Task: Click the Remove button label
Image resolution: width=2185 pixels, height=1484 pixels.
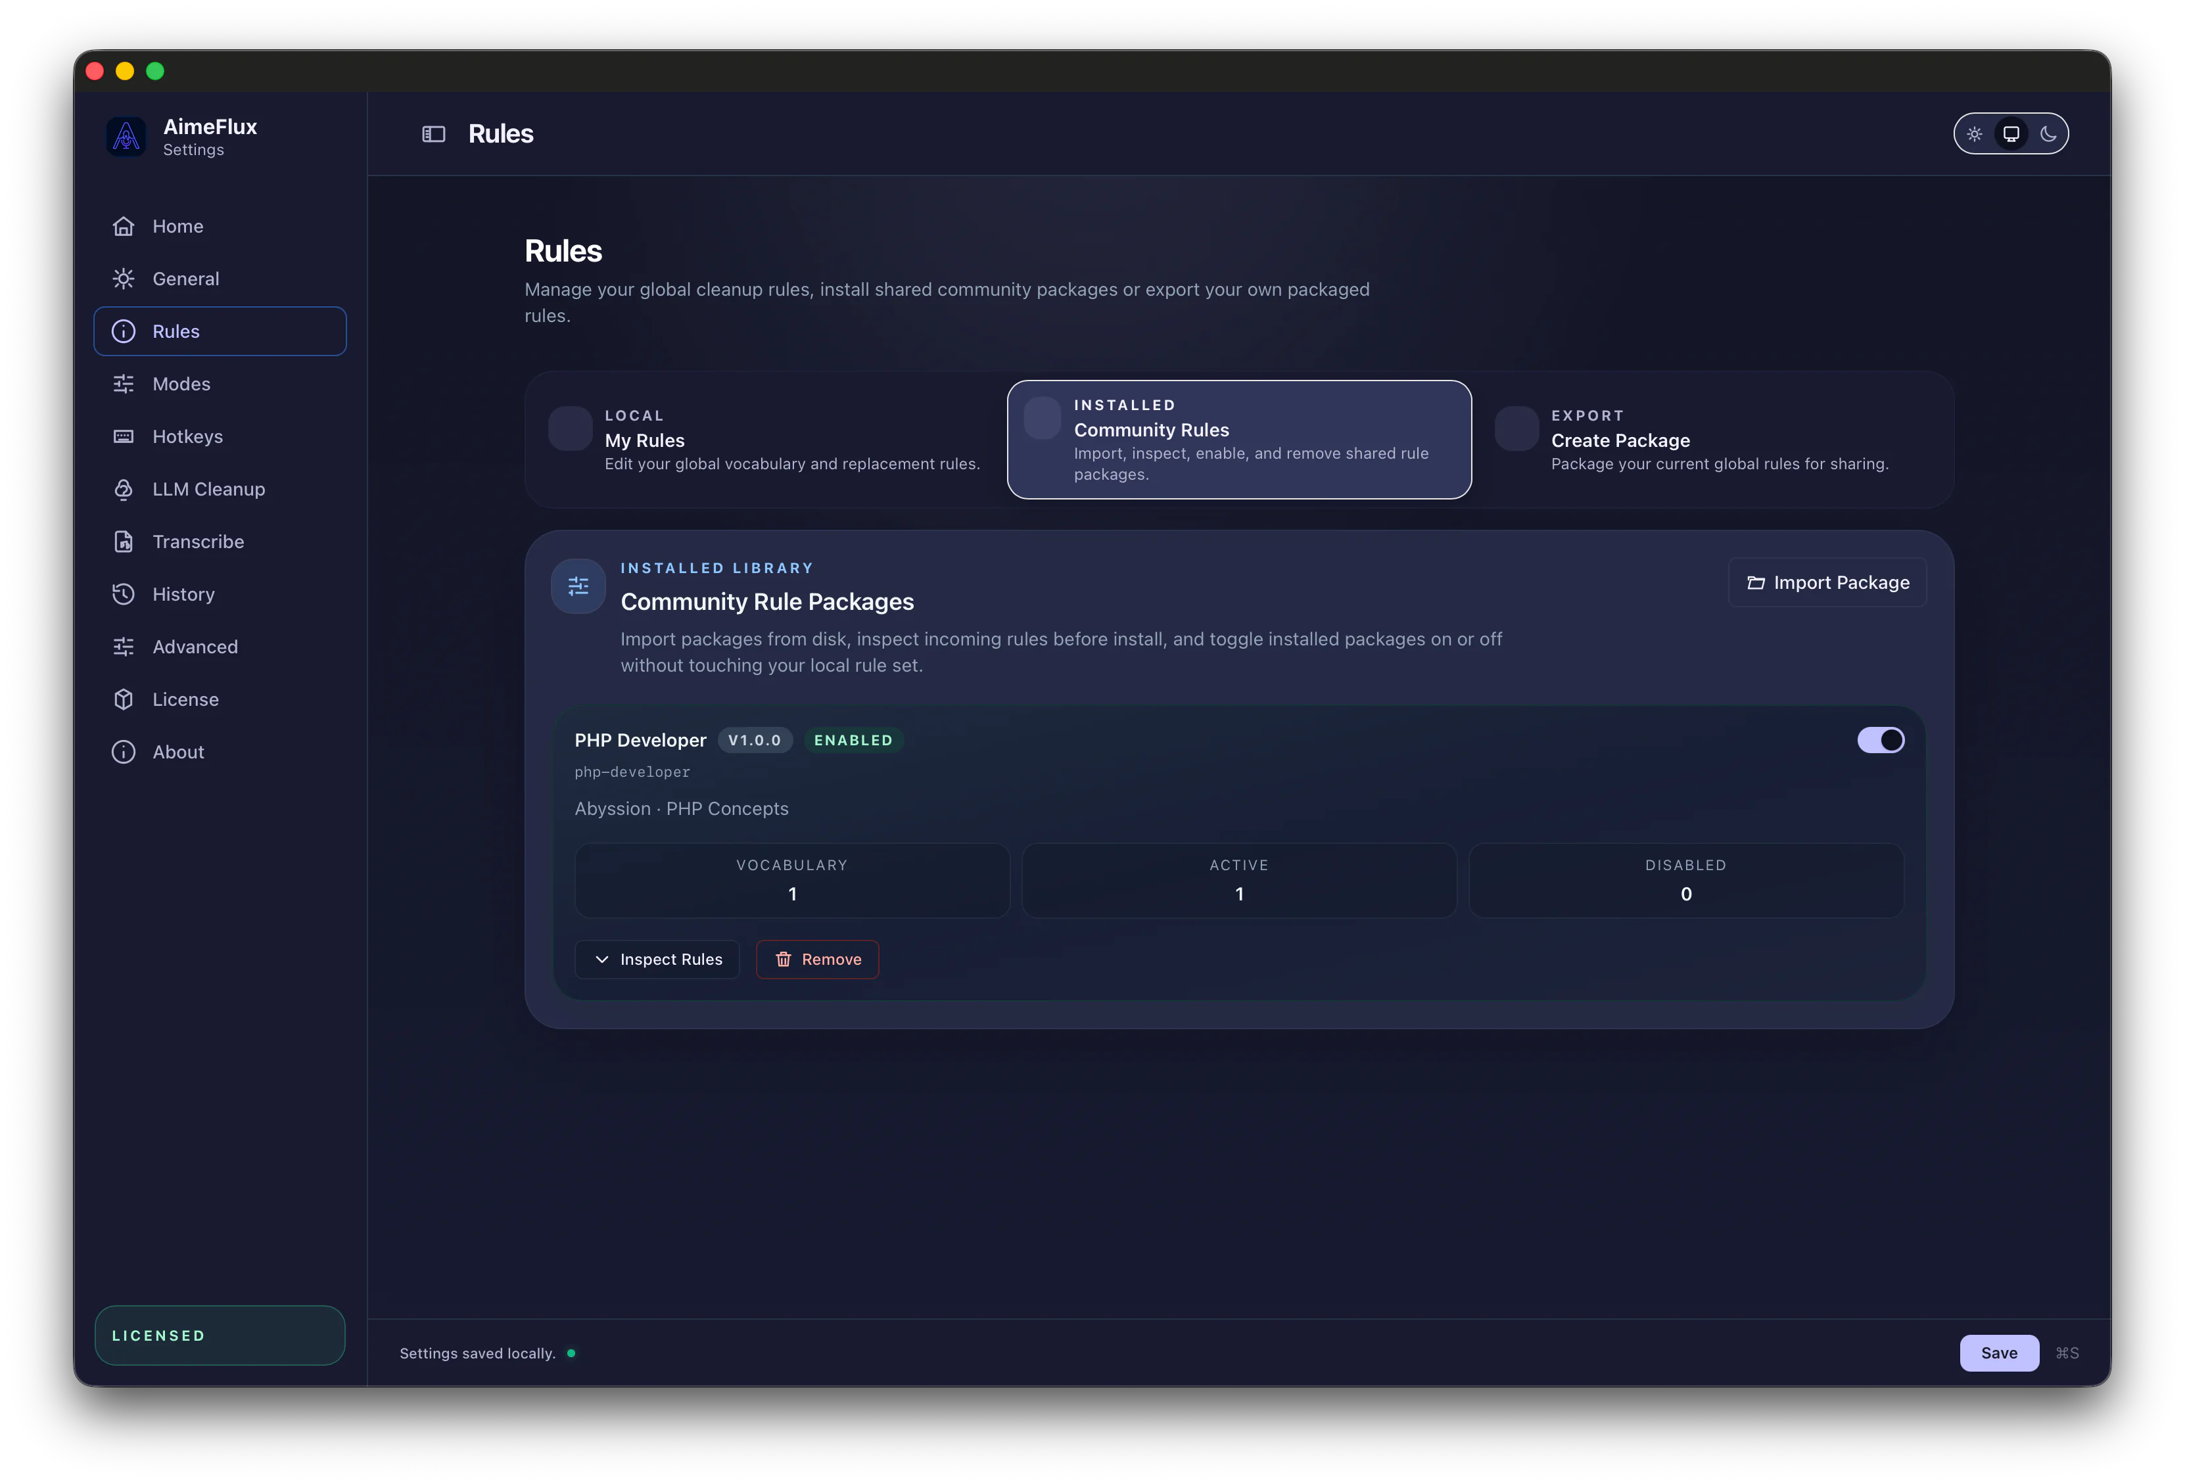Action: point(831,960)
